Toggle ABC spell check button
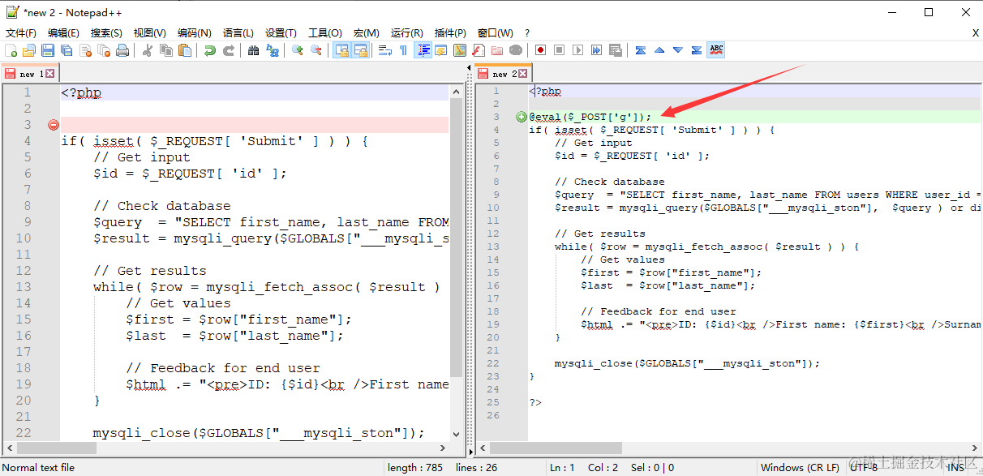The width and height of the screenshot is (983, 476). (716, 50)
